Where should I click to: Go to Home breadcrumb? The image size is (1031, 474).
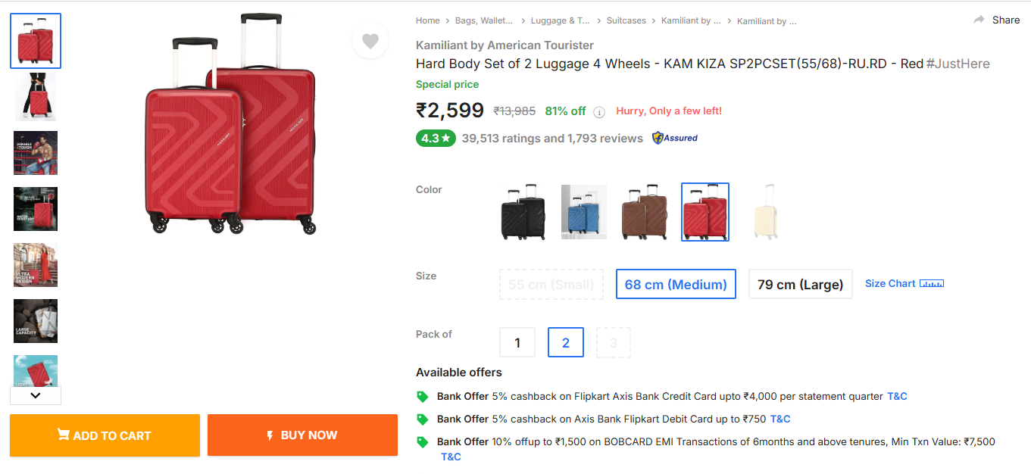coord(427,20)
